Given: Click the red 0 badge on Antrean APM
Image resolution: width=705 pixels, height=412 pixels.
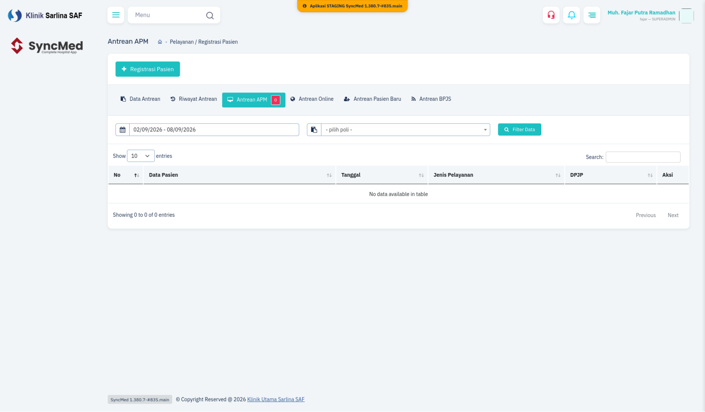Looking at the screenshot, I should pyautogui.click(x=276, y=100).
